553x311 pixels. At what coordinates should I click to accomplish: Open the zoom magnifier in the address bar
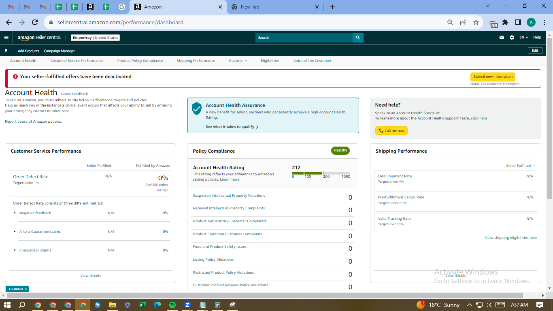coord(450,23)
